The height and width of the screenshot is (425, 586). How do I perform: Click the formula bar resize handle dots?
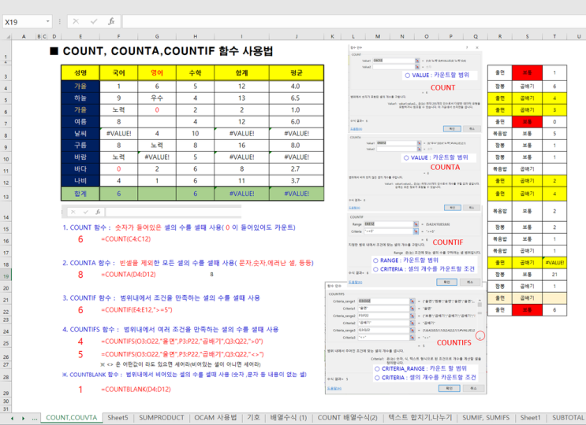[59, 21]
